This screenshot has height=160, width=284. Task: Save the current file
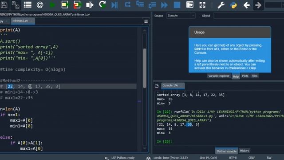point(4,5)
